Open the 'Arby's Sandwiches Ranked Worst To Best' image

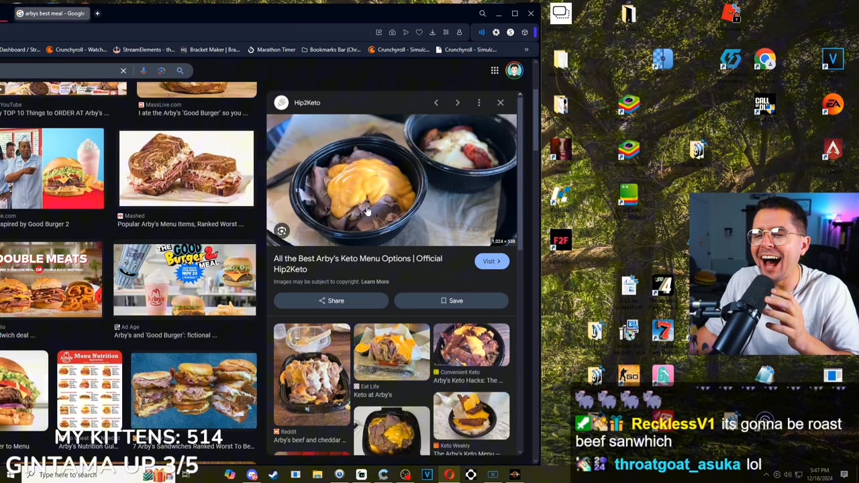[x=194, y=390]
